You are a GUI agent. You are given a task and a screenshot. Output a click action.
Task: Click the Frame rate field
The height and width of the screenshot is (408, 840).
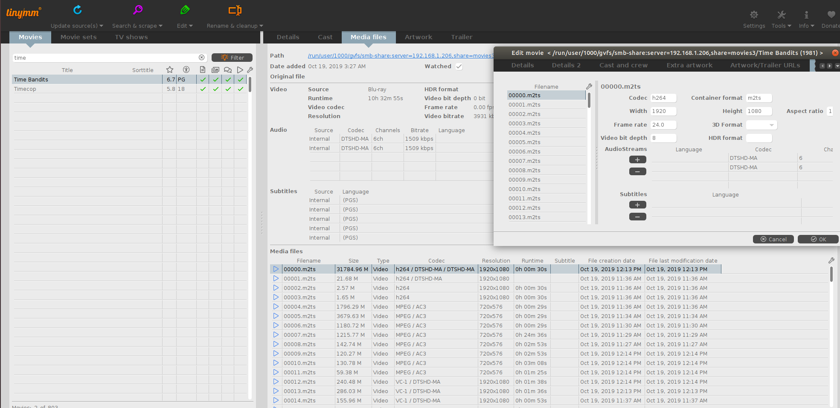[663, 125]
